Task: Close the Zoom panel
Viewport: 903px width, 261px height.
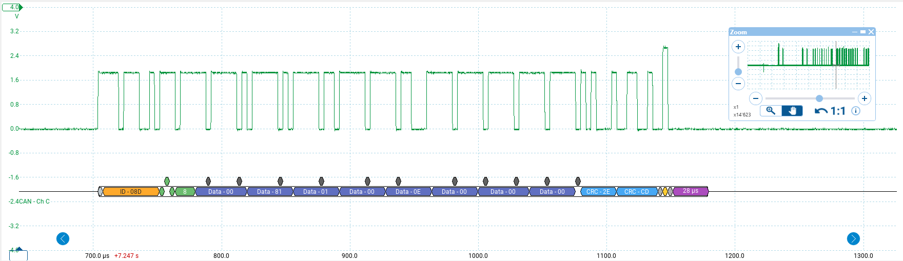Action: [x=871, y=32]
